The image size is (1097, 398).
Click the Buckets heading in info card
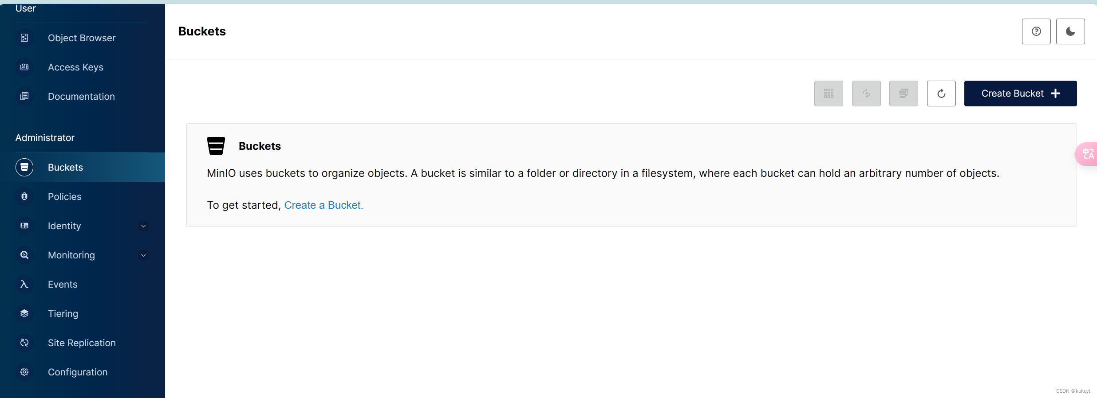[260, 146]
